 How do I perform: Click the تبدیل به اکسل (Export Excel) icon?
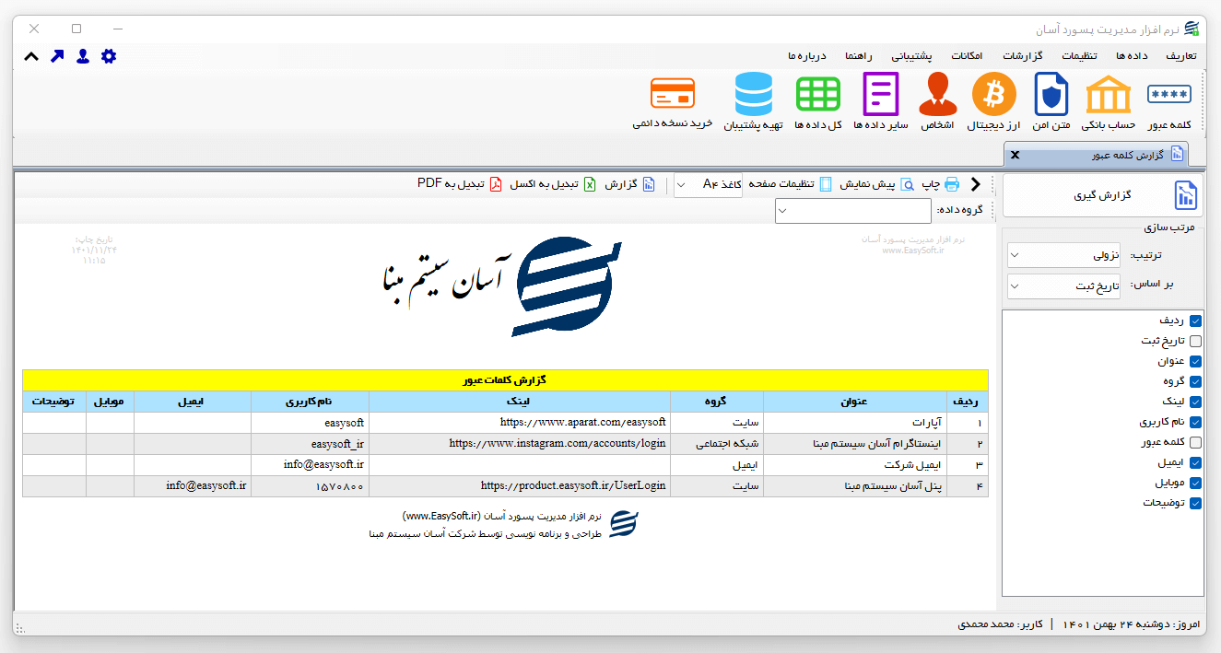590,184
